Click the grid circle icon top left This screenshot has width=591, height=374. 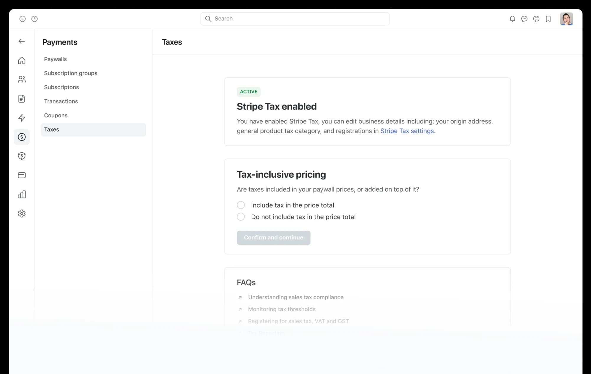click(22, 19)
